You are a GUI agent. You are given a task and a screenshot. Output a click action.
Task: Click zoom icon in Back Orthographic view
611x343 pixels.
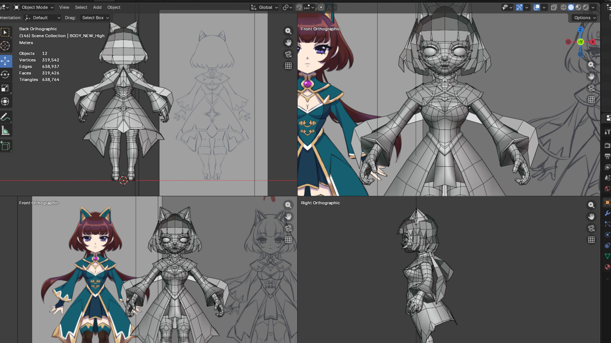point(288,31)
